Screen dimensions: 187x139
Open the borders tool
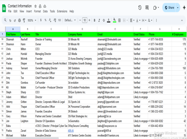click(x=119, y=20)
